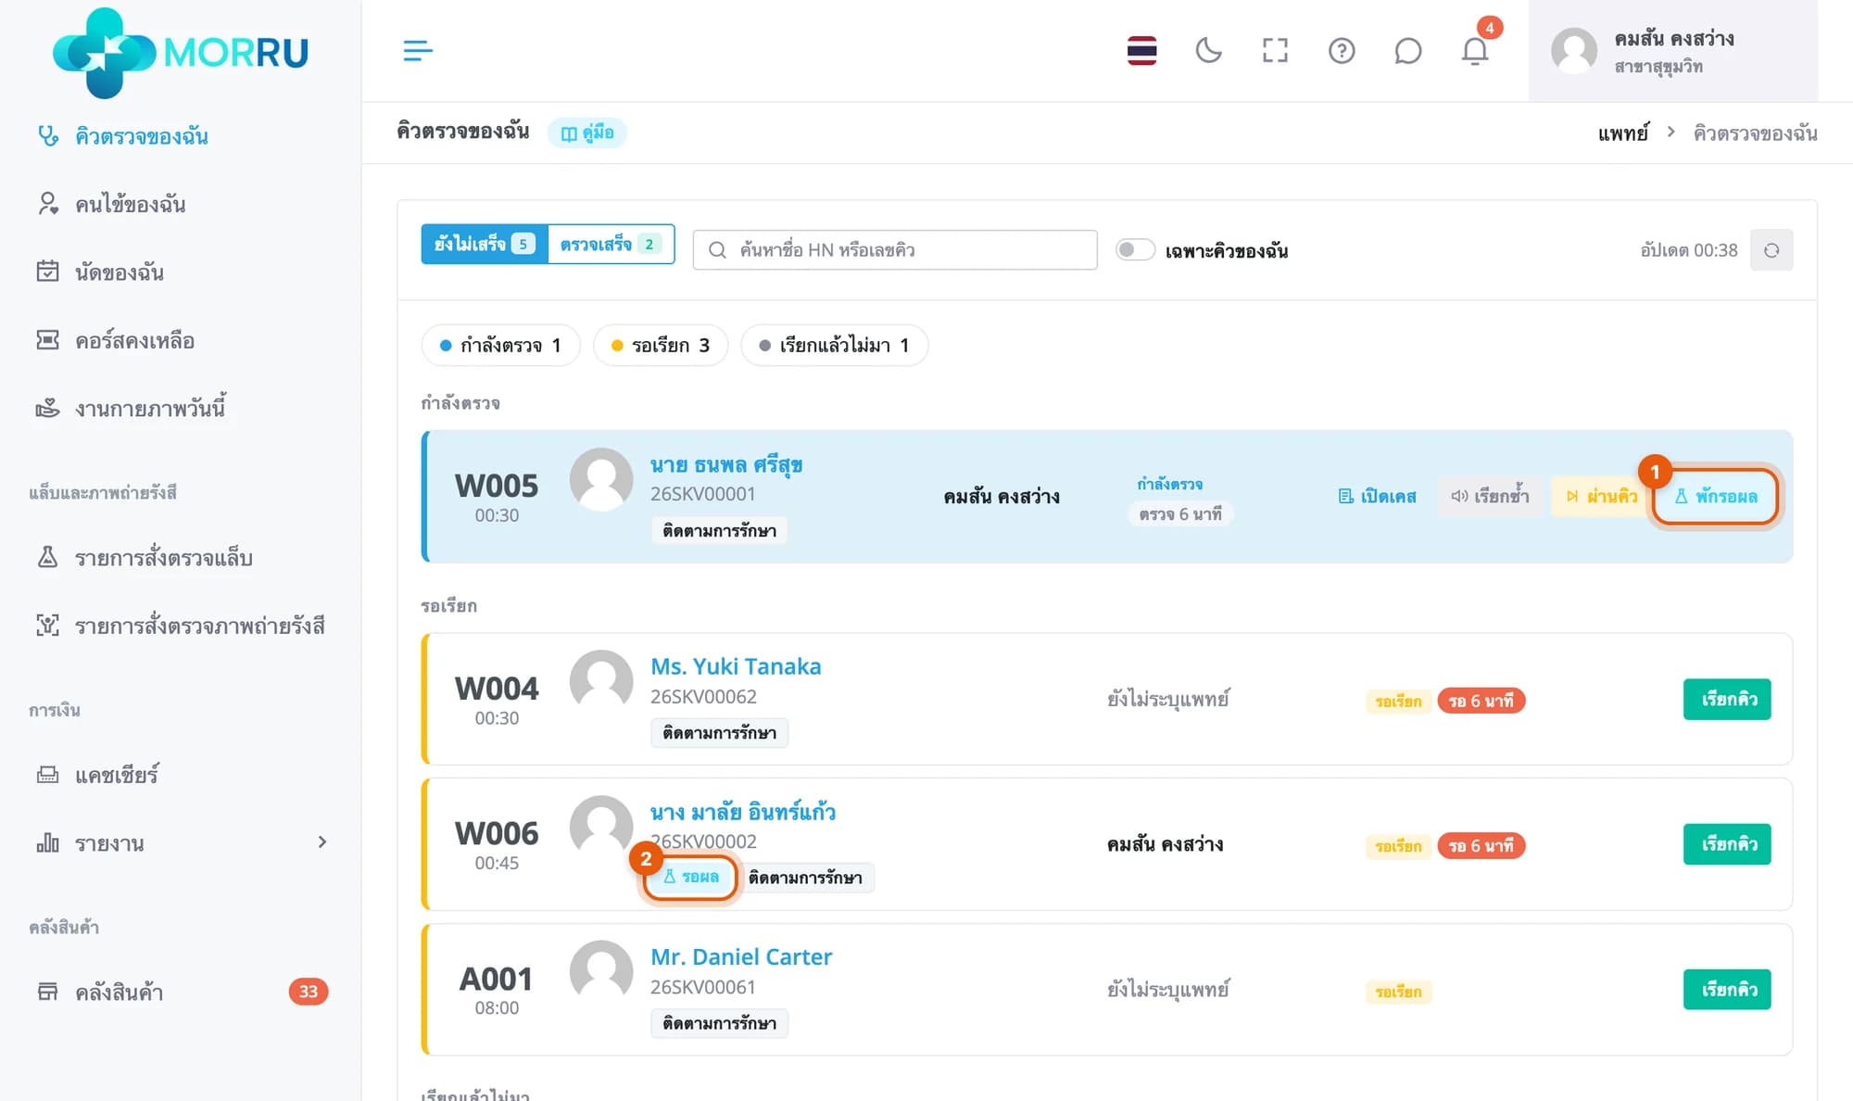Click แพทย์ in the breadcrumb

(1623, 133)
